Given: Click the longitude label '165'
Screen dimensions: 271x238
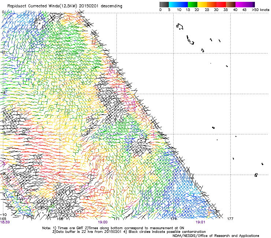Looking at the screenshot, I should coord(3,219).
